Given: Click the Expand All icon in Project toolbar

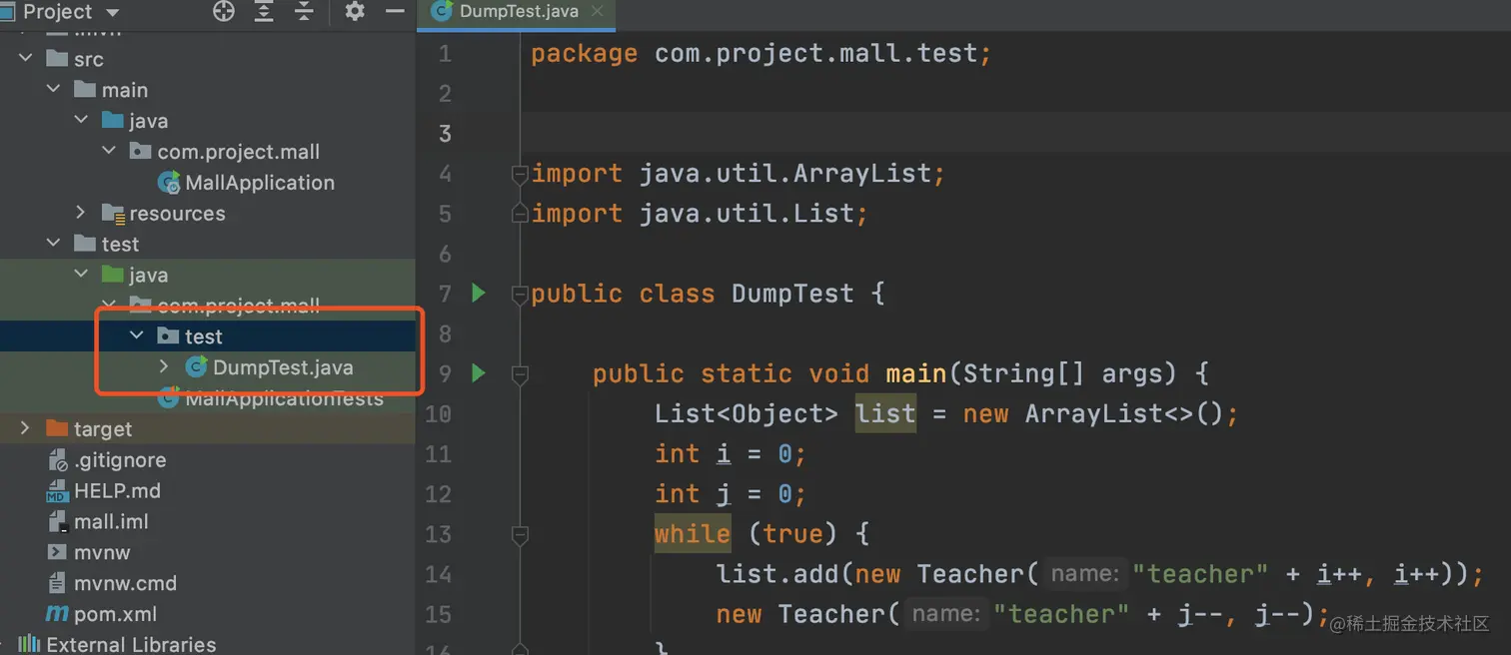Looking at the screenshot, I should pos(265,13).
